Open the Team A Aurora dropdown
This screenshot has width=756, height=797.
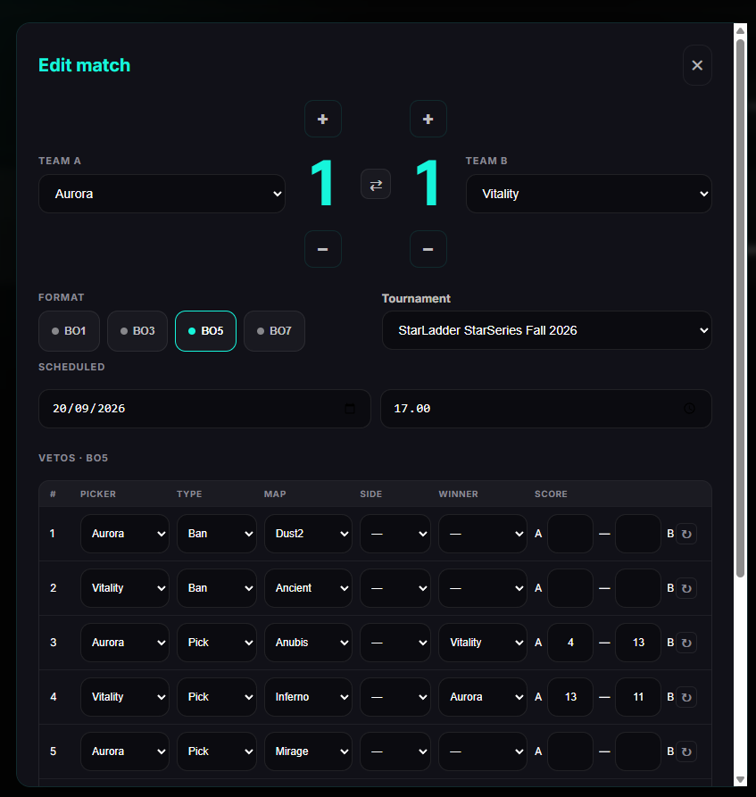[162, 194]
